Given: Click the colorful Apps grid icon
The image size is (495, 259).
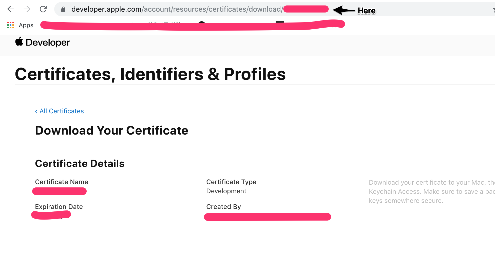Looking at the screenshot, I should [10, 25].
